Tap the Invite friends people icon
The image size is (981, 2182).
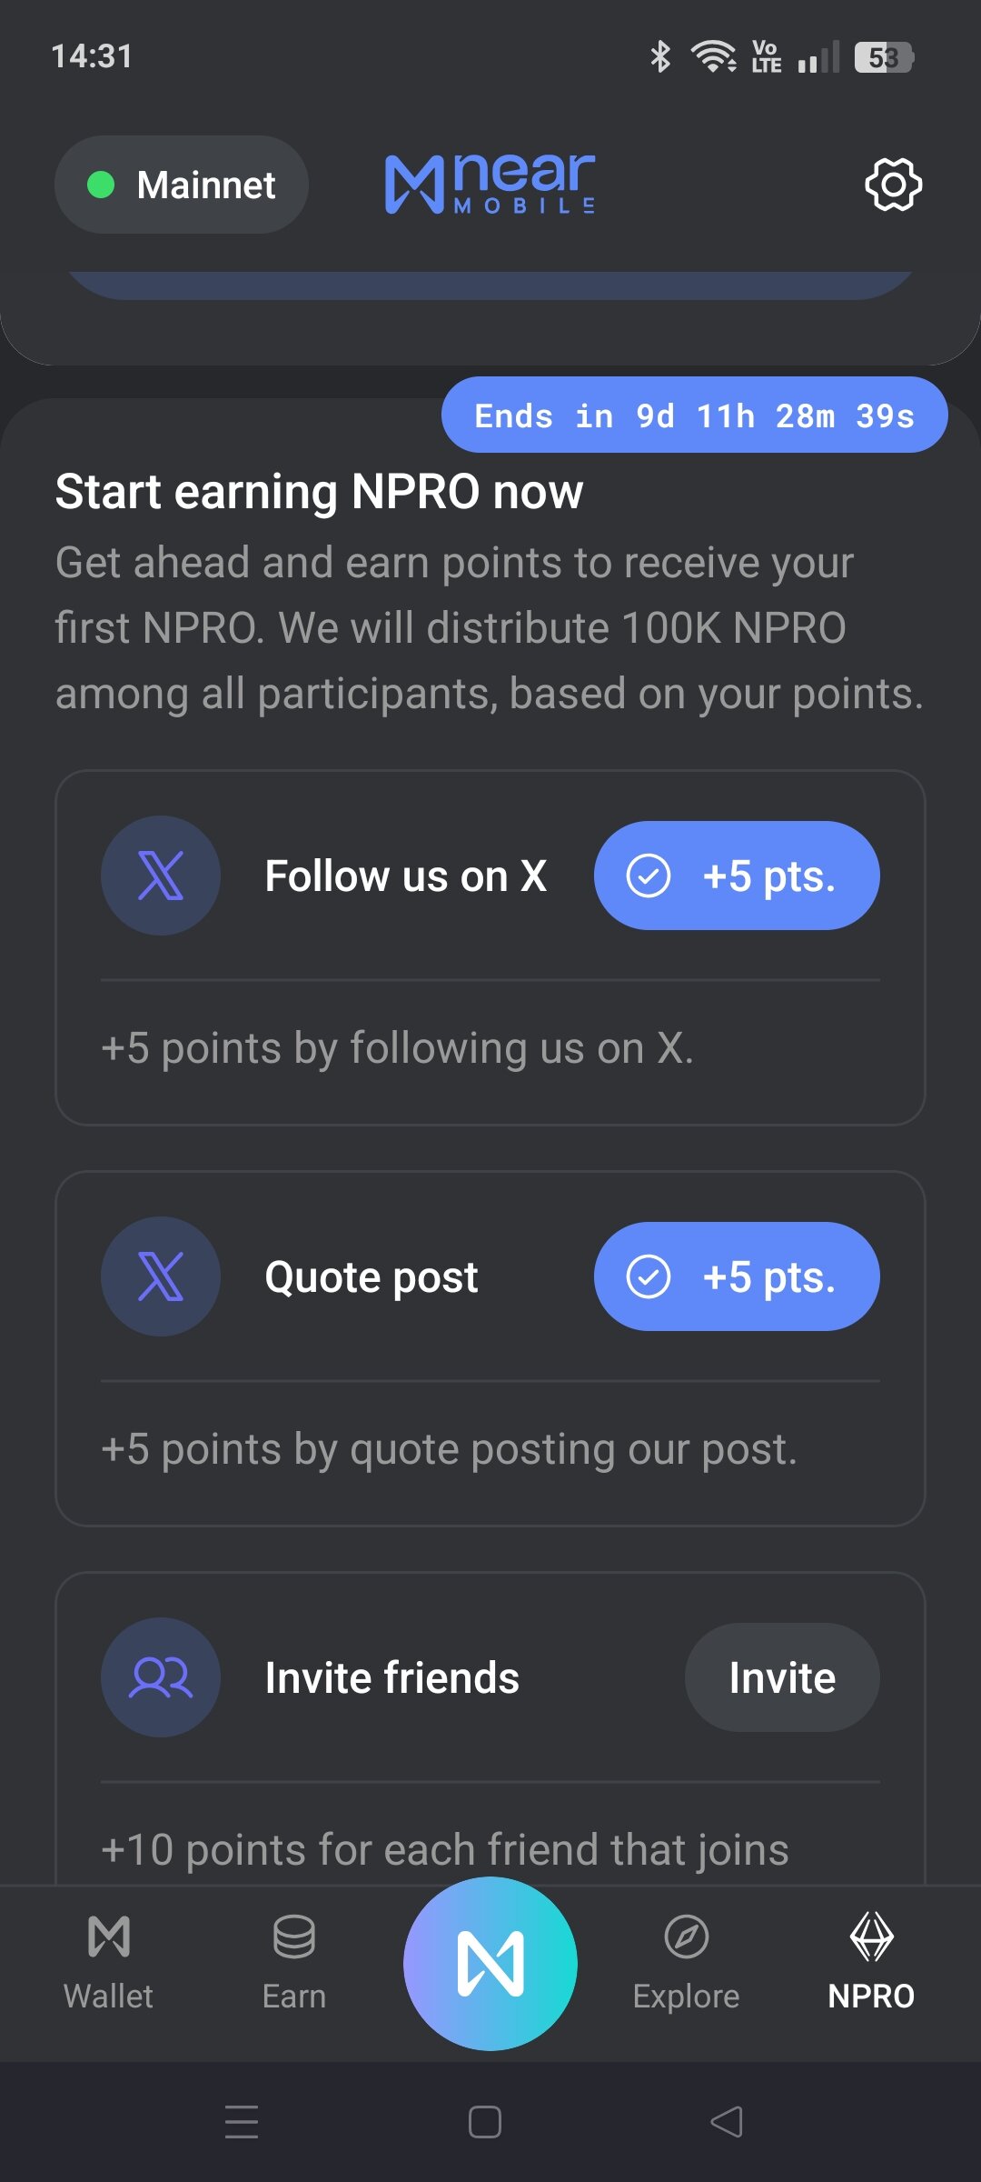pos(161,1677)
